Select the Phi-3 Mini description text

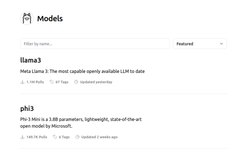81,123
